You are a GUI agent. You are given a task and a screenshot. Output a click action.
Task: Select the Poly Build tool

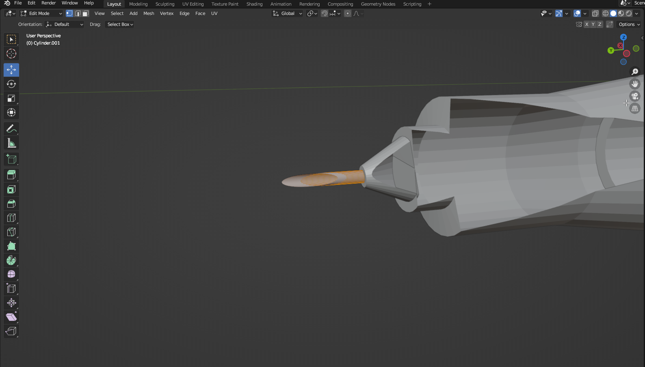11,246
